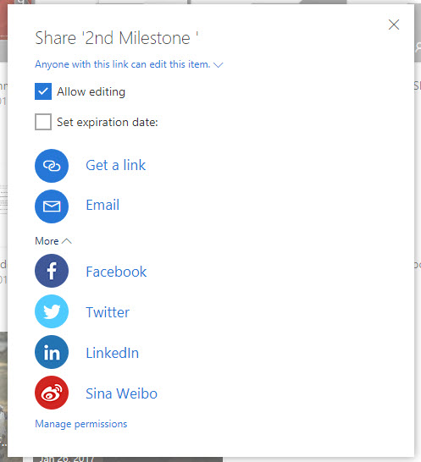The image size is (421, 462).
Task: Open the Manage permissions link
Action: click(x=81, y=424)
